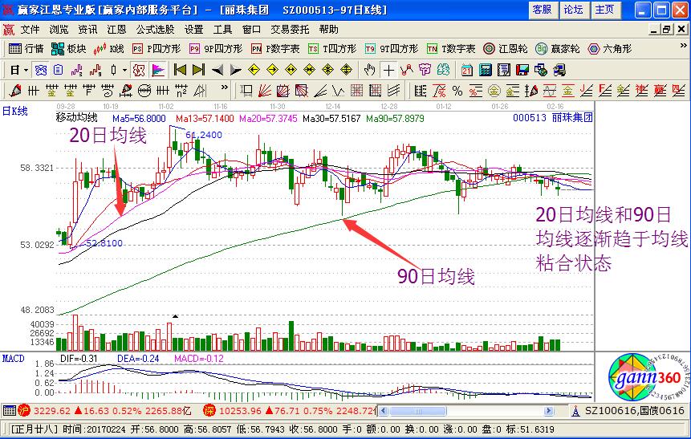Open the 交易委托 menu
691x439 pixels.
(x=291, y=29)
